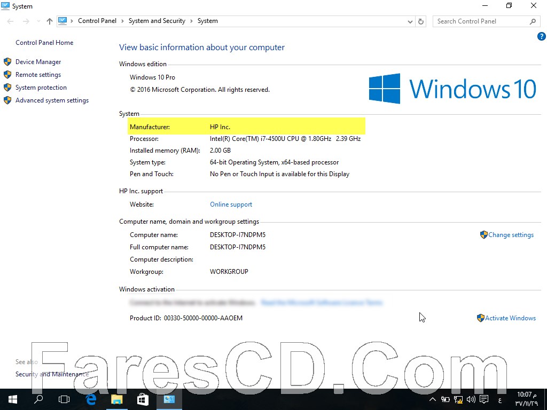
Task: Click the System window taskbar button
Action: tap(169, 399)
